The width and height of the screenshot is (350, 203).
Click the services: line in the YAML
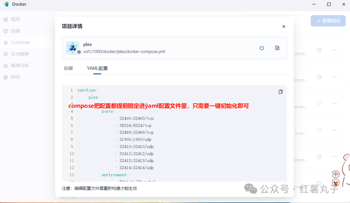point(88,90)
